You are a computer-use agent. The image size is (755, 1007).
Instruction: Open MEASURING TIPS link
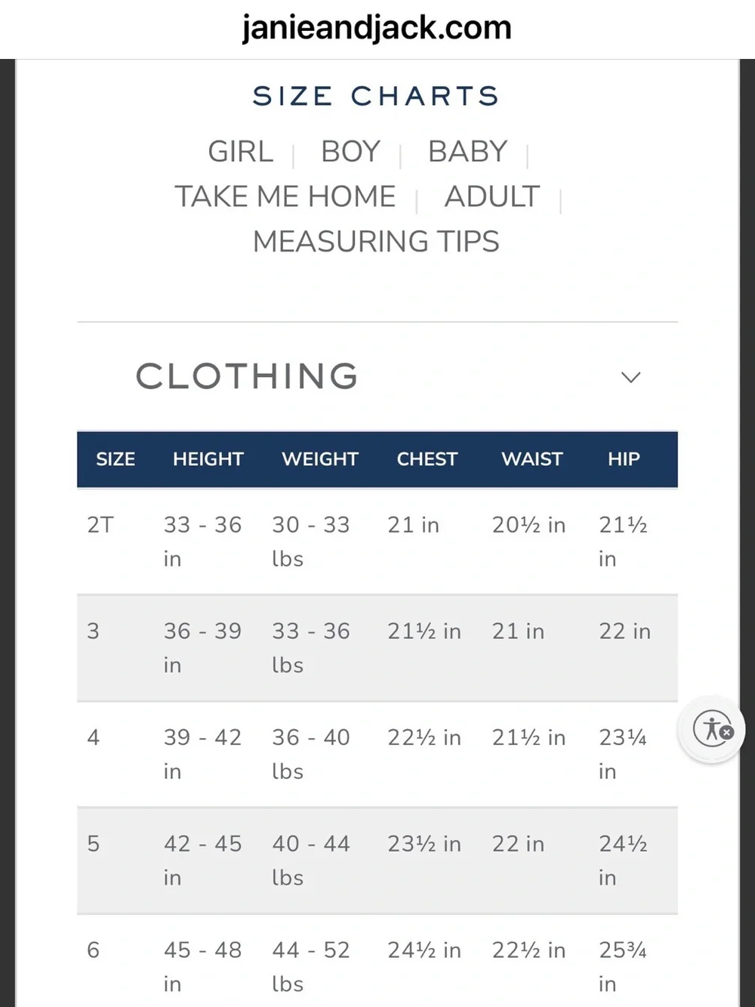pos(376,242)
